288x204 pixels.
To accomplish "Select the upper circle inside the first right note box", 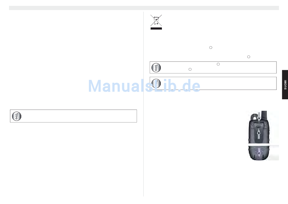I will coord(218,64).
